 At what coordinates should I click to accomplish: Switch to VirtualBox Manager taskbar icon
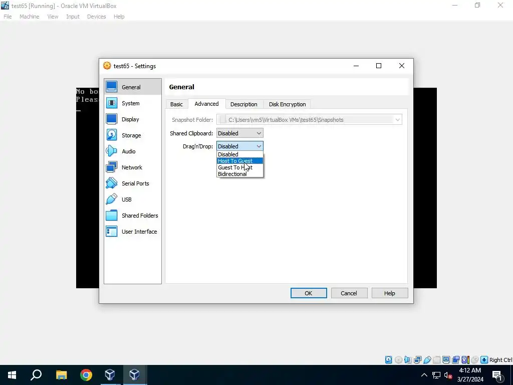pos(110,375)
